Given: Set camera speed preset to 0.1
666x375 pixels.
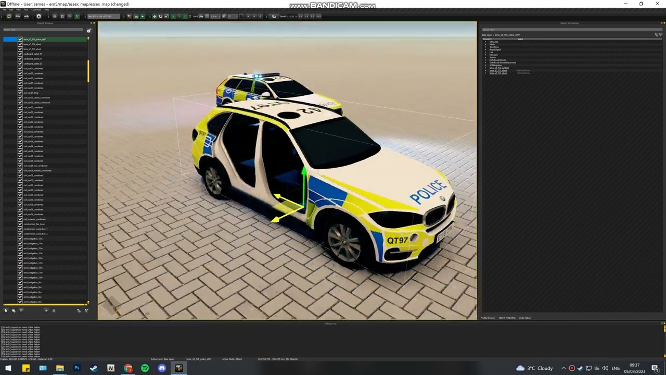Looking at the screenshot, I should [301, 17].
